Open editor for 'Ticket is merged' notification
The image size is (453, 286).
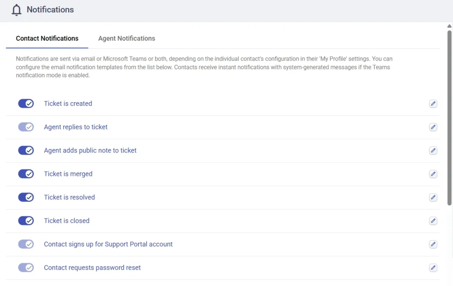point(433,174)
